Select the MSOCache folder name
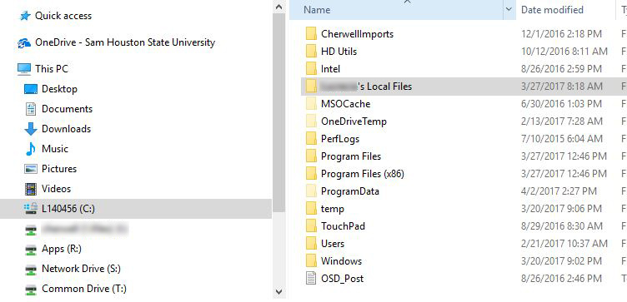The height and width of the screenshot is (302, 627). [x=345, y=104]
